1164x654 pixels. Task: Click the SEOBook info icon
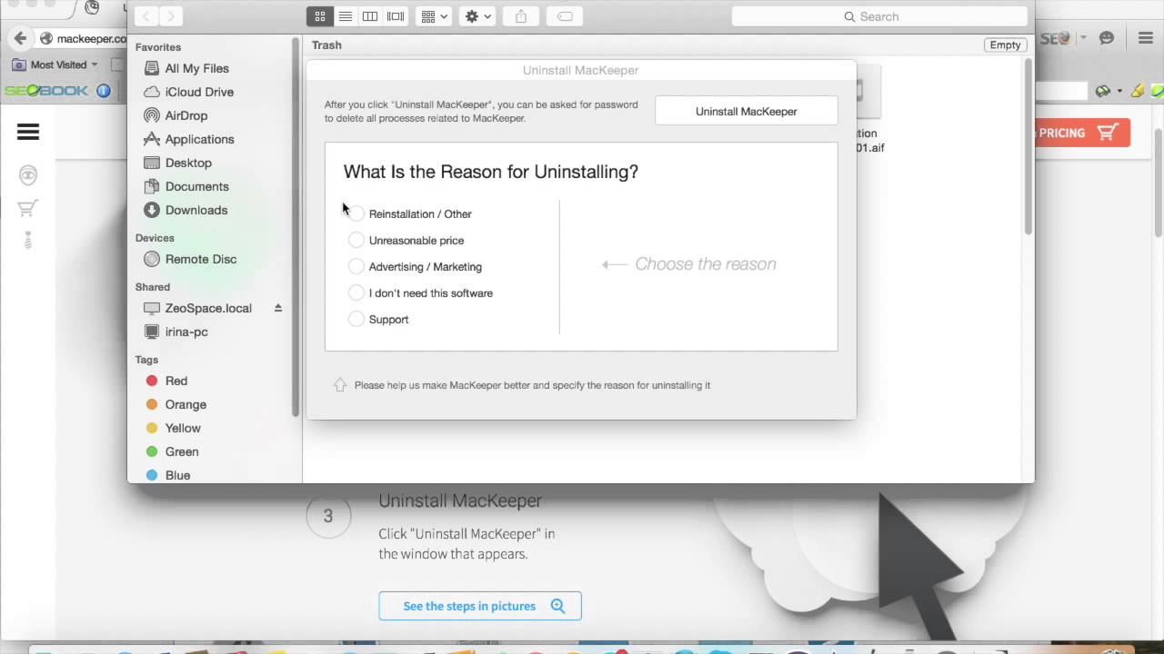point(104,91)
